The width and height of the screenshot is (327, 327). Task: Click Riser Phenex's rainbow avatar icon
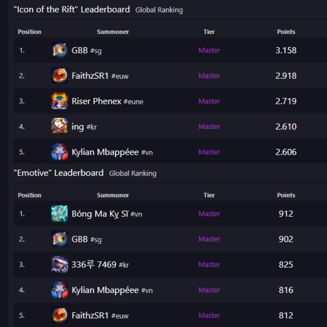click(x=60, y=101)
